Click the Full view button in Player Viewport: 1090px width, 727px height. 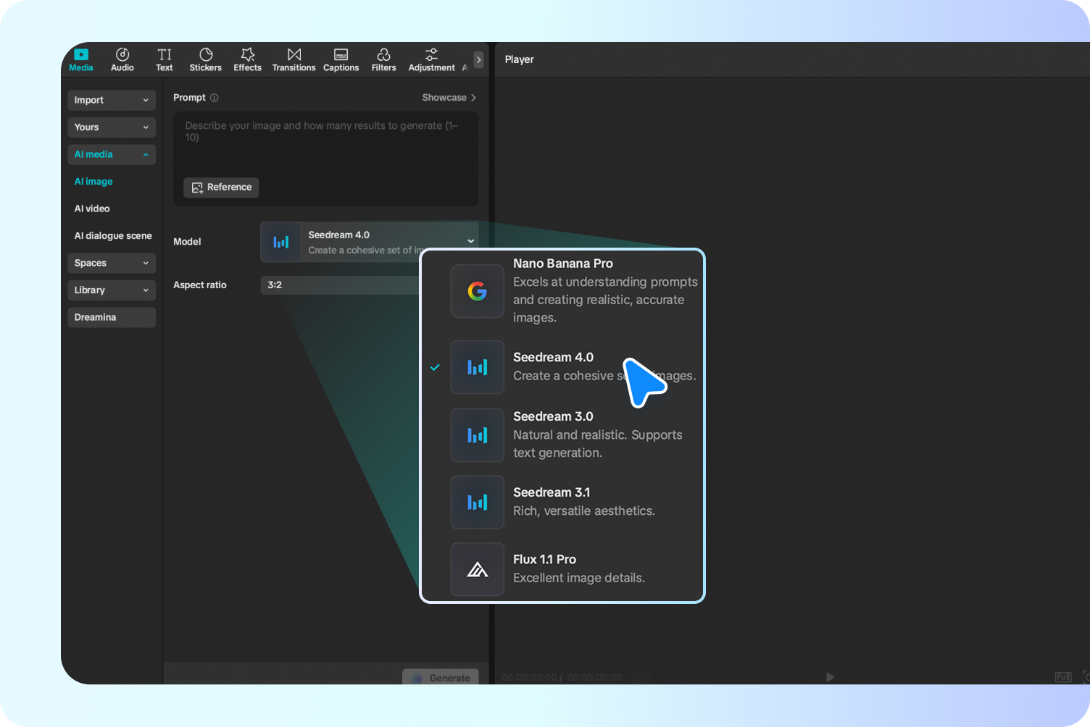[x=1063, y=677]
